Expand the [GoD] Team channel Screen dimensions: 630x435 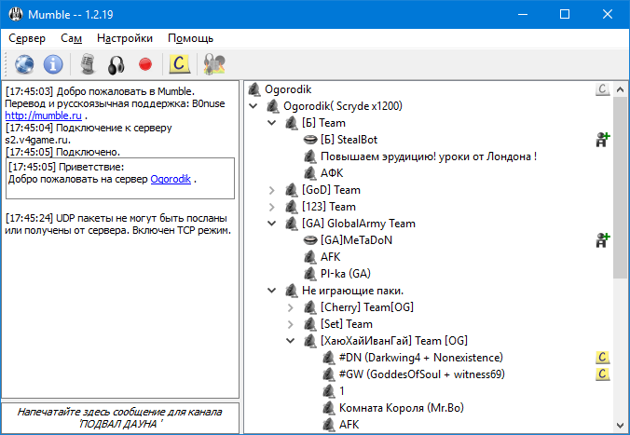[272, 190]
